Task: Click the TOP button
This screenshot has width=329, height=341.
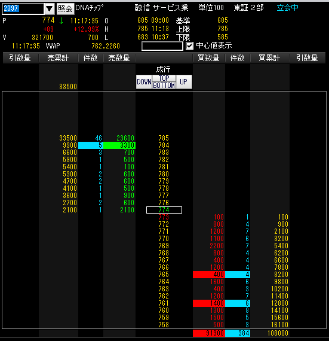Action: [x=164, y=78]
